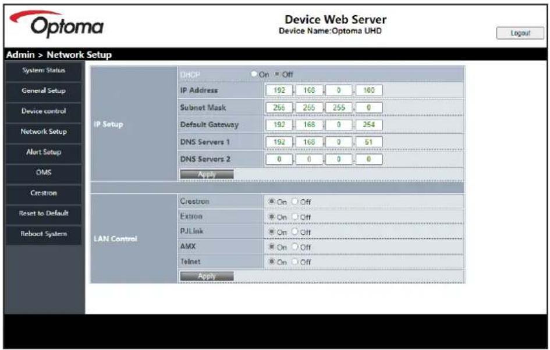Click the 'Default Gateway' label
This screenshot has height=350, width=550.
point(209,125)
